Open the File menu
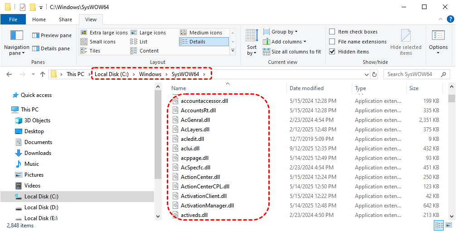Image resolution: width=456 pixels, height=231 pixels. (x=13, y=19)
